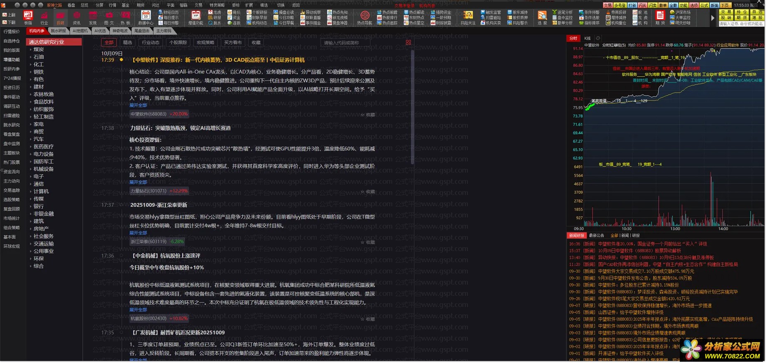Open the 风险关注 question-mark icon

pyautogui.click(x=468, y=18)
